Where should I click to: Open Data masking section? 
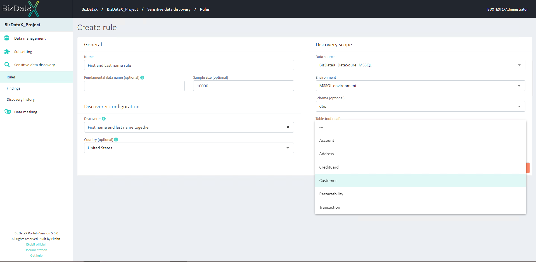pyautogui.click(x=36, y=112)
